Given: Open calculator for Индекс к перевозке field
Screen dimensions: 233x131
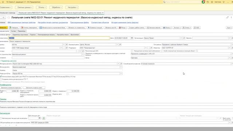Looking at the screenshot, I should coord(78,91).
